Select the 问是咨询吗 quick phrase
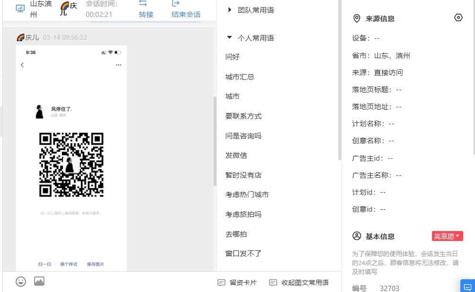 pos(243,136)
